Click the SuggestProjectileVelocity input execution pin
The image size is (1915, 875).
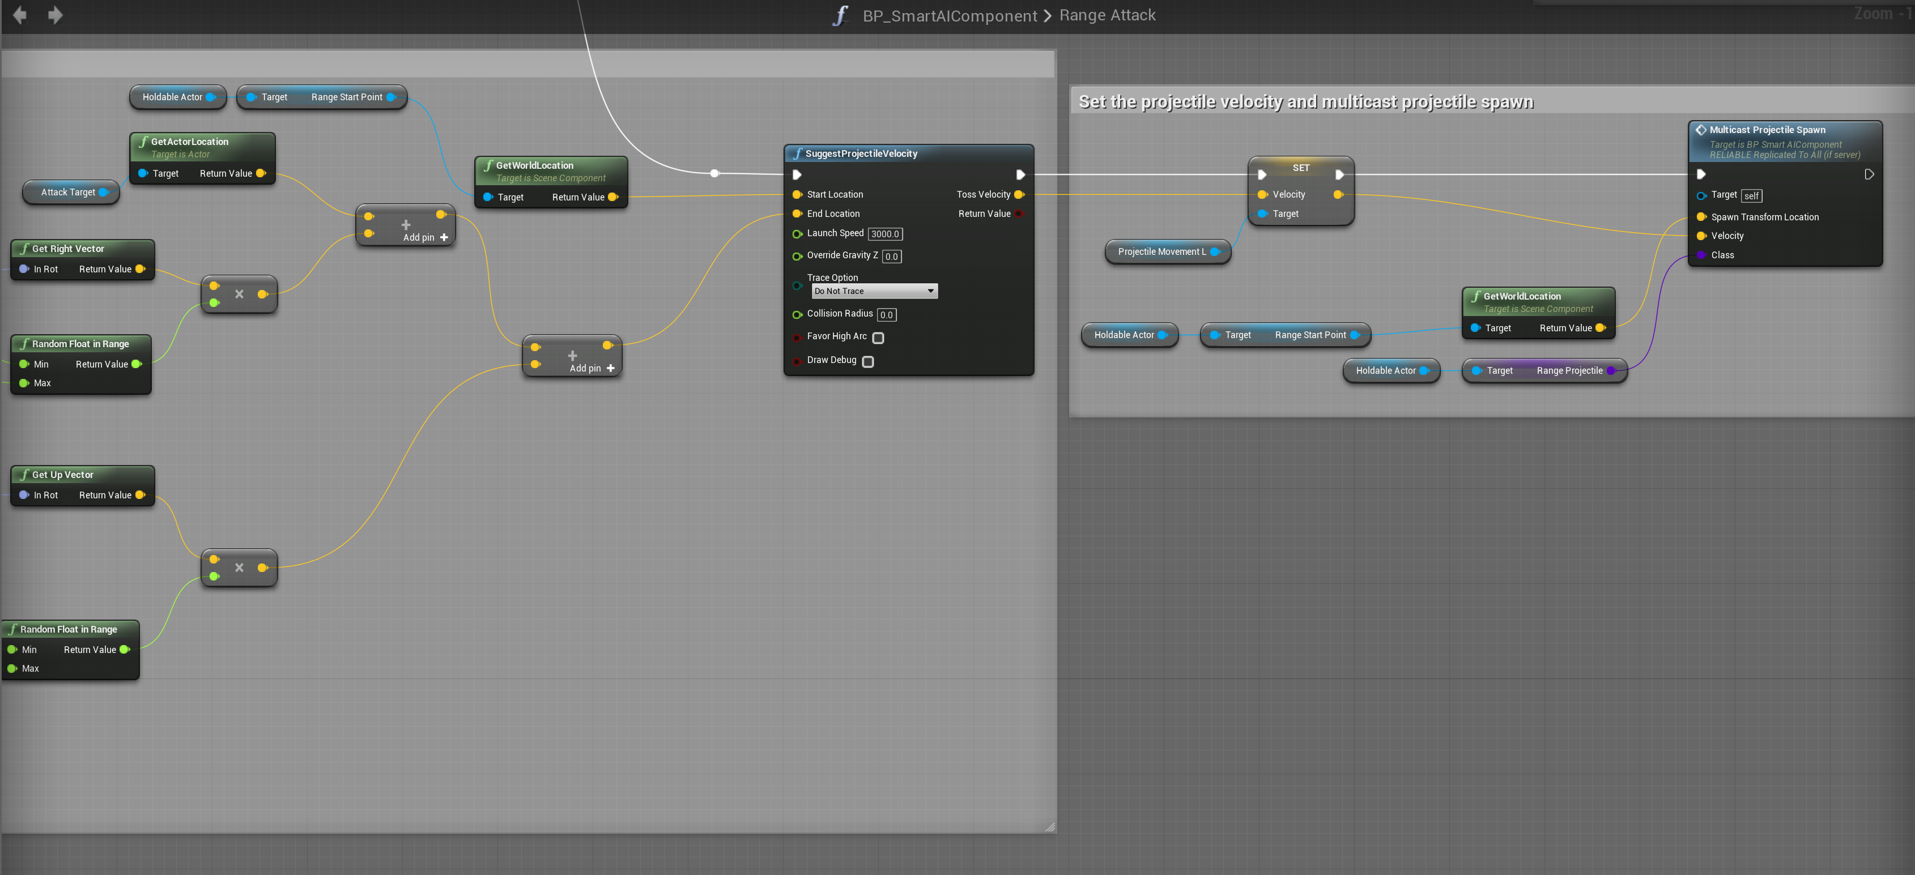point(797,174)
